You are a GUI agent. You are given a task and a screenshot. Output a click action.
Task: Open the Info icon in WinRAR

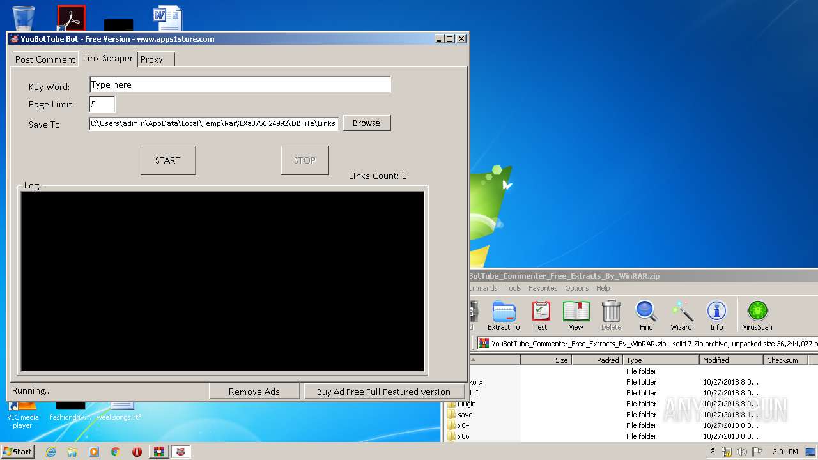[x=716, y=316]
